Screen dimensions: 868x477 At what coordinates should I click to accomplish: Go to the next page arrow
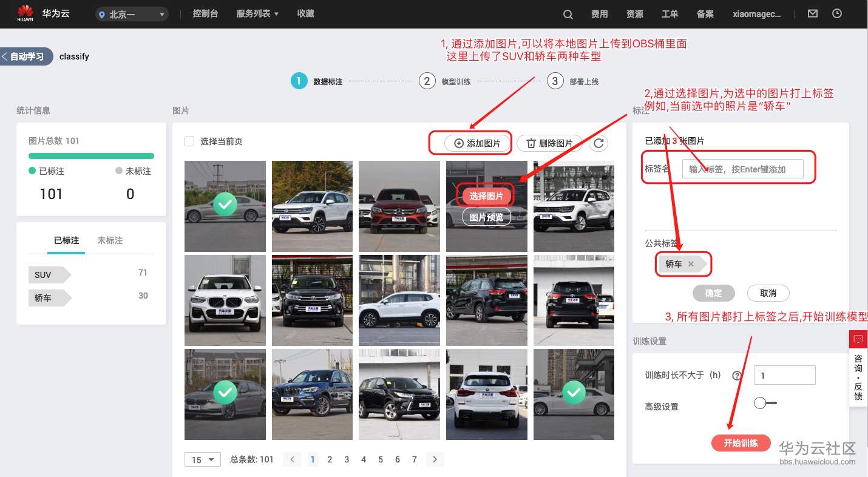[x=435, y=459]
